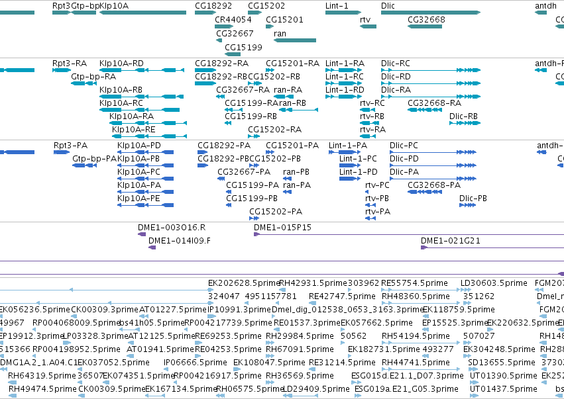Select transcript Lint-1-RD
564x399 pixels.
click(343, 97)
